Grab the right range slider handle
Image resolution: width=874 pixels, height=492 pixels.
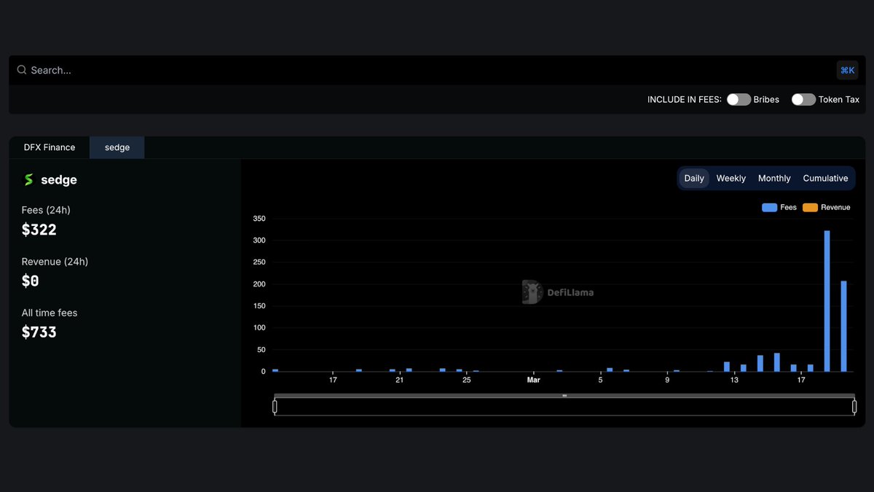click(x=854, y=407)
